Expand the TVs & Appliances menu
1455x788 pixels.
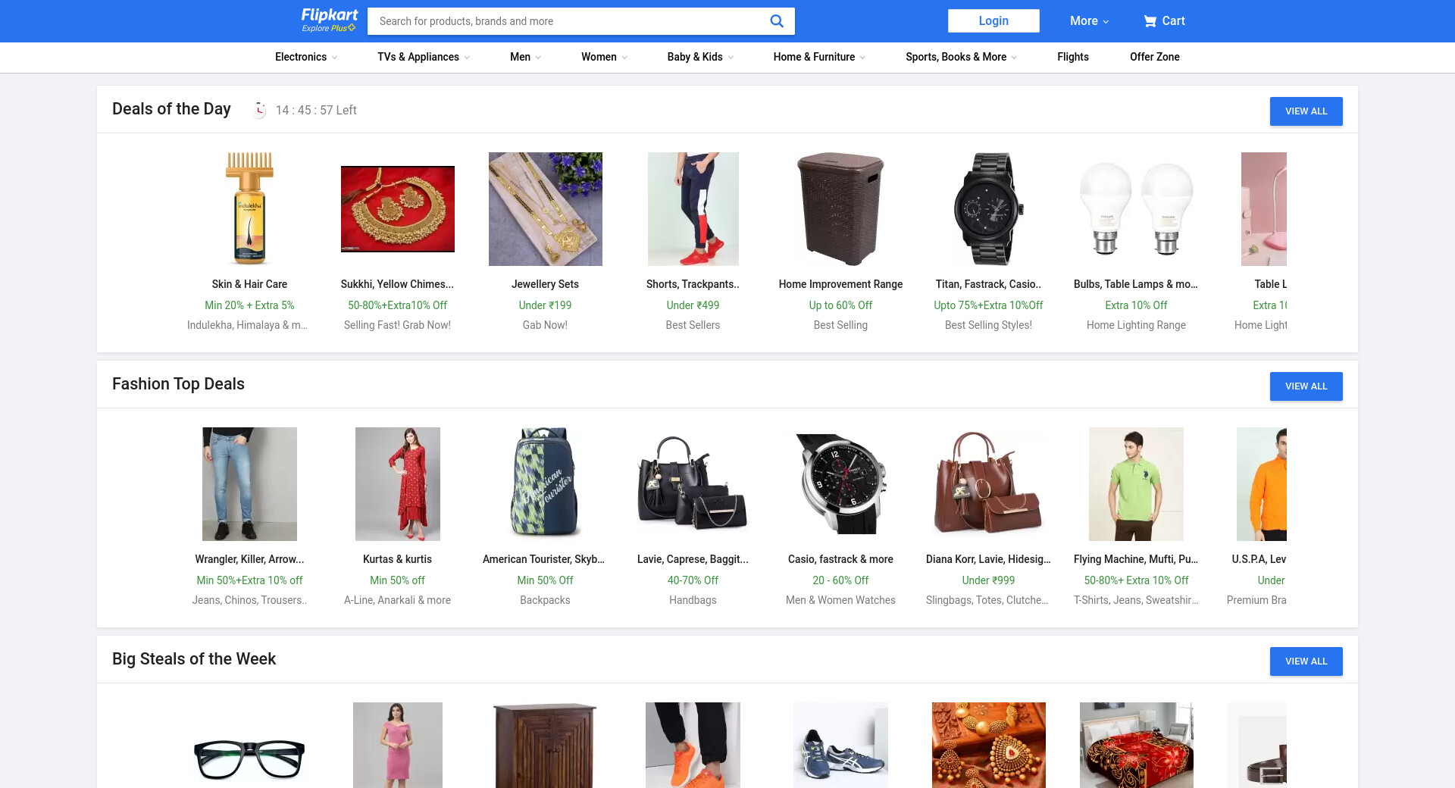click(x=424, y=57)
